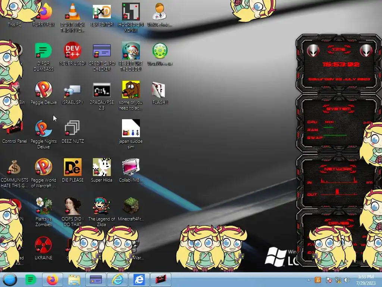Image resolution: width=382 pixels, height=287 pixels.
Task: Open the FLASH ! desktop icon
Action: 160,93
